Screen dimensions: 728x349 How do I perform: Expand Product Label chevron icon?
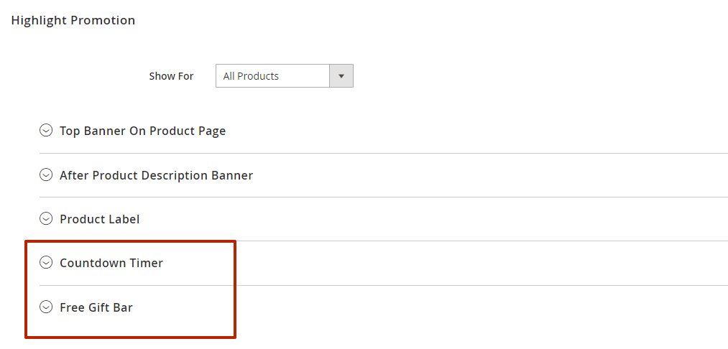coord(45,218)
